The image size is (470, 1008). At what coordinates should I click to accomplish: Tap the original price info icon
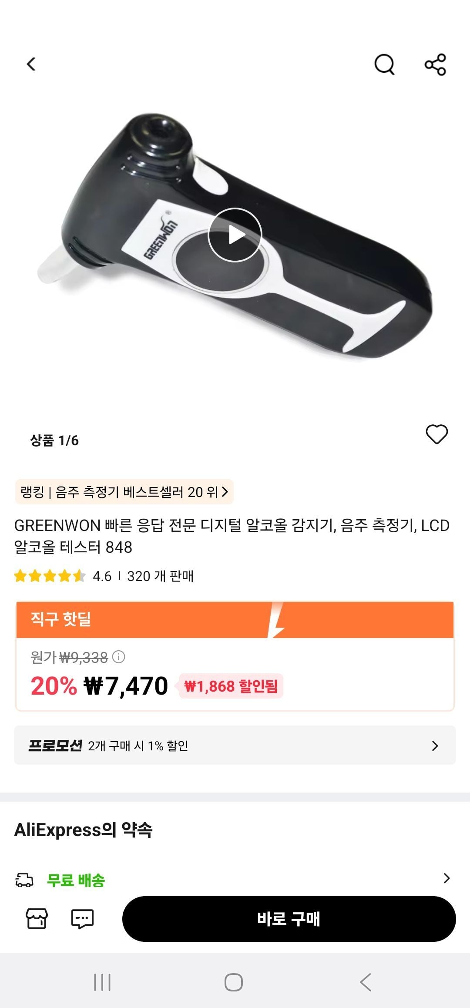[119, 657]
